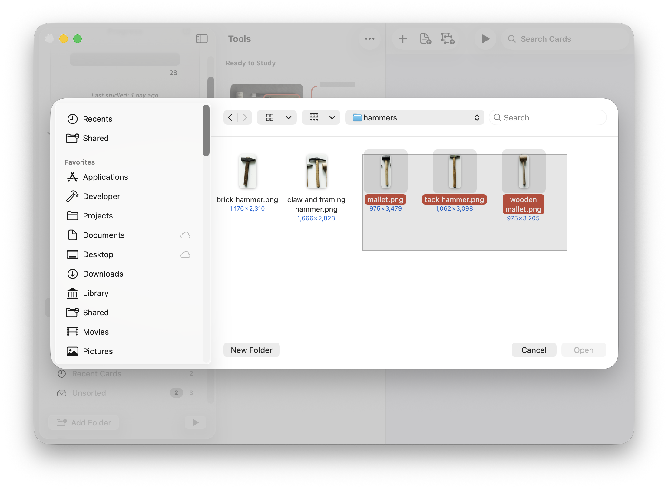This screenshot has width=668, height=489.
Task: Select Recents in the file dialog sidebar
Action: click(98, 119)
